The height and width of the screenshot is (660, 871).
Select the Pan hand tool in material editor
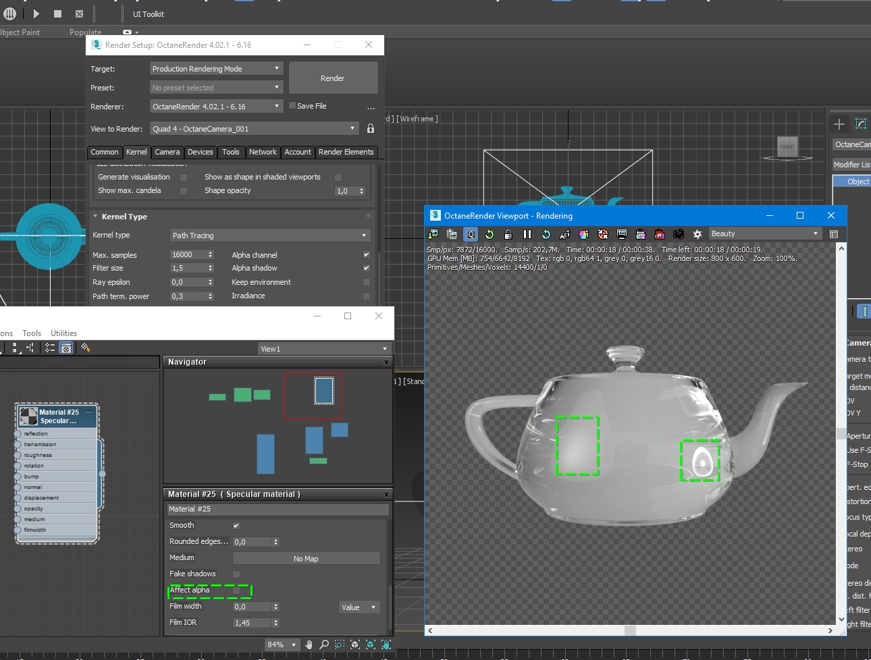(x=309, y=644)
